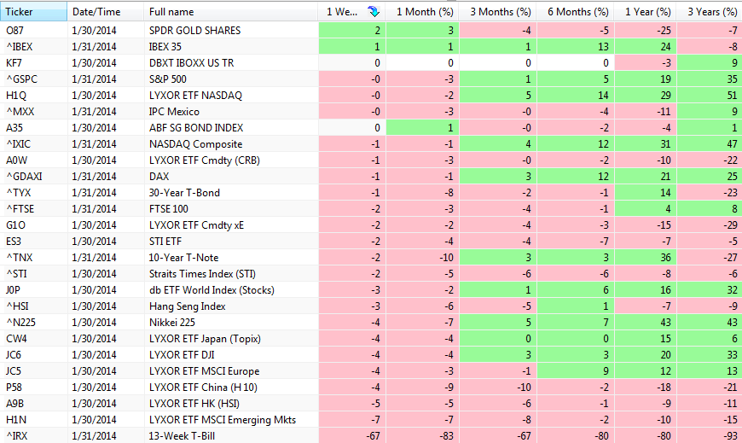The height and width of the screenshot is (443, 742).
Task: Click the 3 Years (%) column header
Action: (707, 12)
